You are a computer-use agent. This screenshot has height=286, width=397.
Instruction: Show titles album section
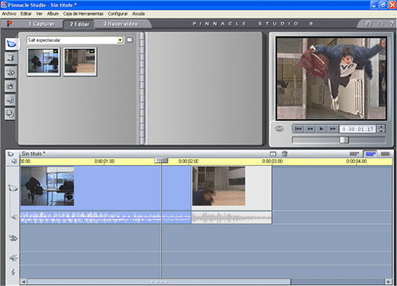point(10,72)
